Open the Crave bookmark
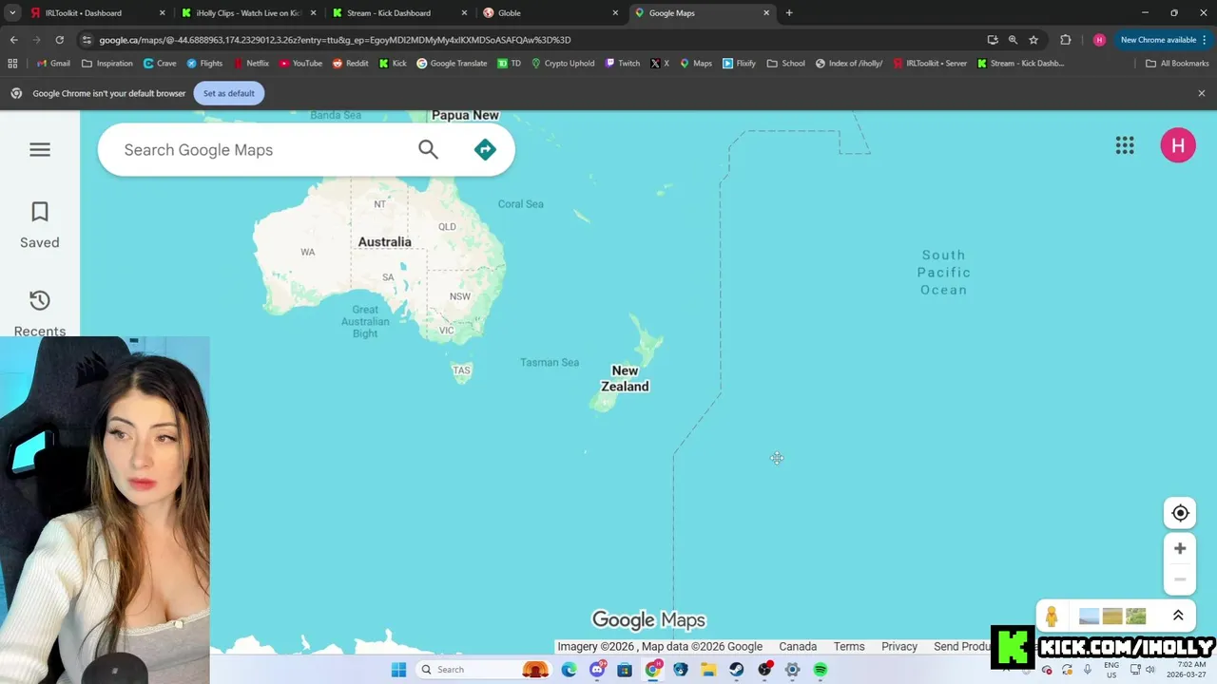The height and width of the screenshot is (684, 1217). [160, 64]
